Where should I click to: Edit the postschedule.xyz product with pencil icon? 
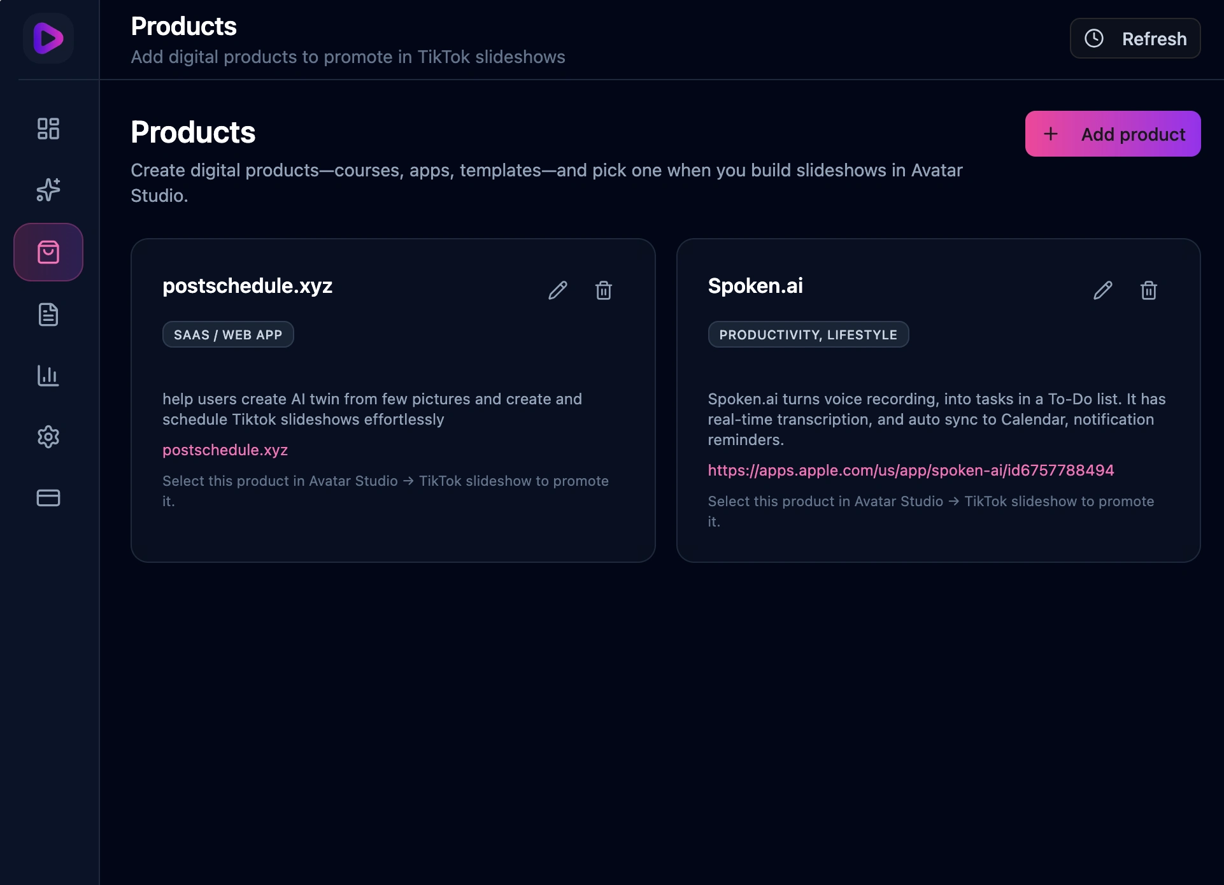pos(558,290)
